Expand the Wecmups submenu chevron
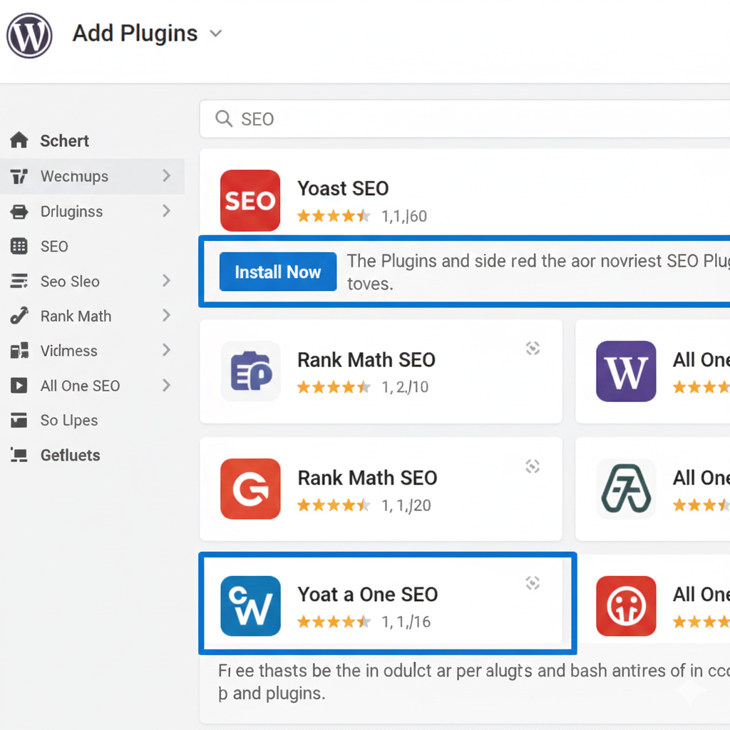Viewport: 730px width, 730px height. point(166,175)
